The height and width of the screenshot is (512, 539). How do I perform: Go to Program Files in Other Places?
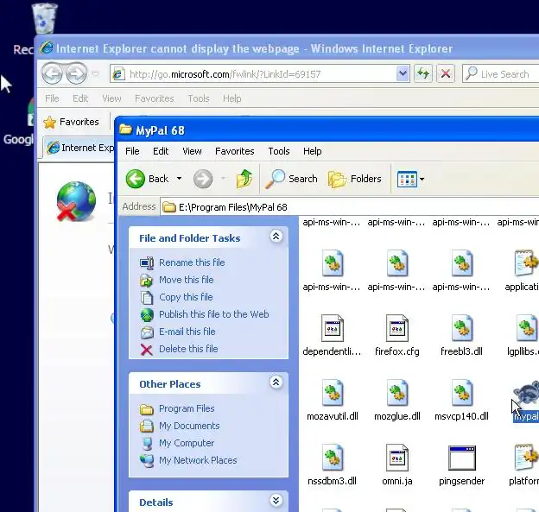point(187,408)
